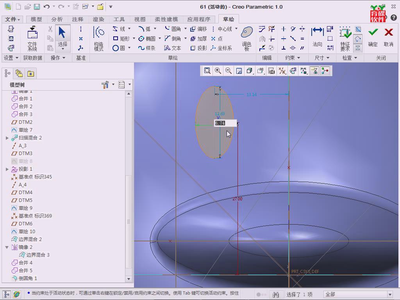This screenshot has height=300, width=400.
Task: Open the 调色板 (Palette)
Action: (x=247, y=39)
